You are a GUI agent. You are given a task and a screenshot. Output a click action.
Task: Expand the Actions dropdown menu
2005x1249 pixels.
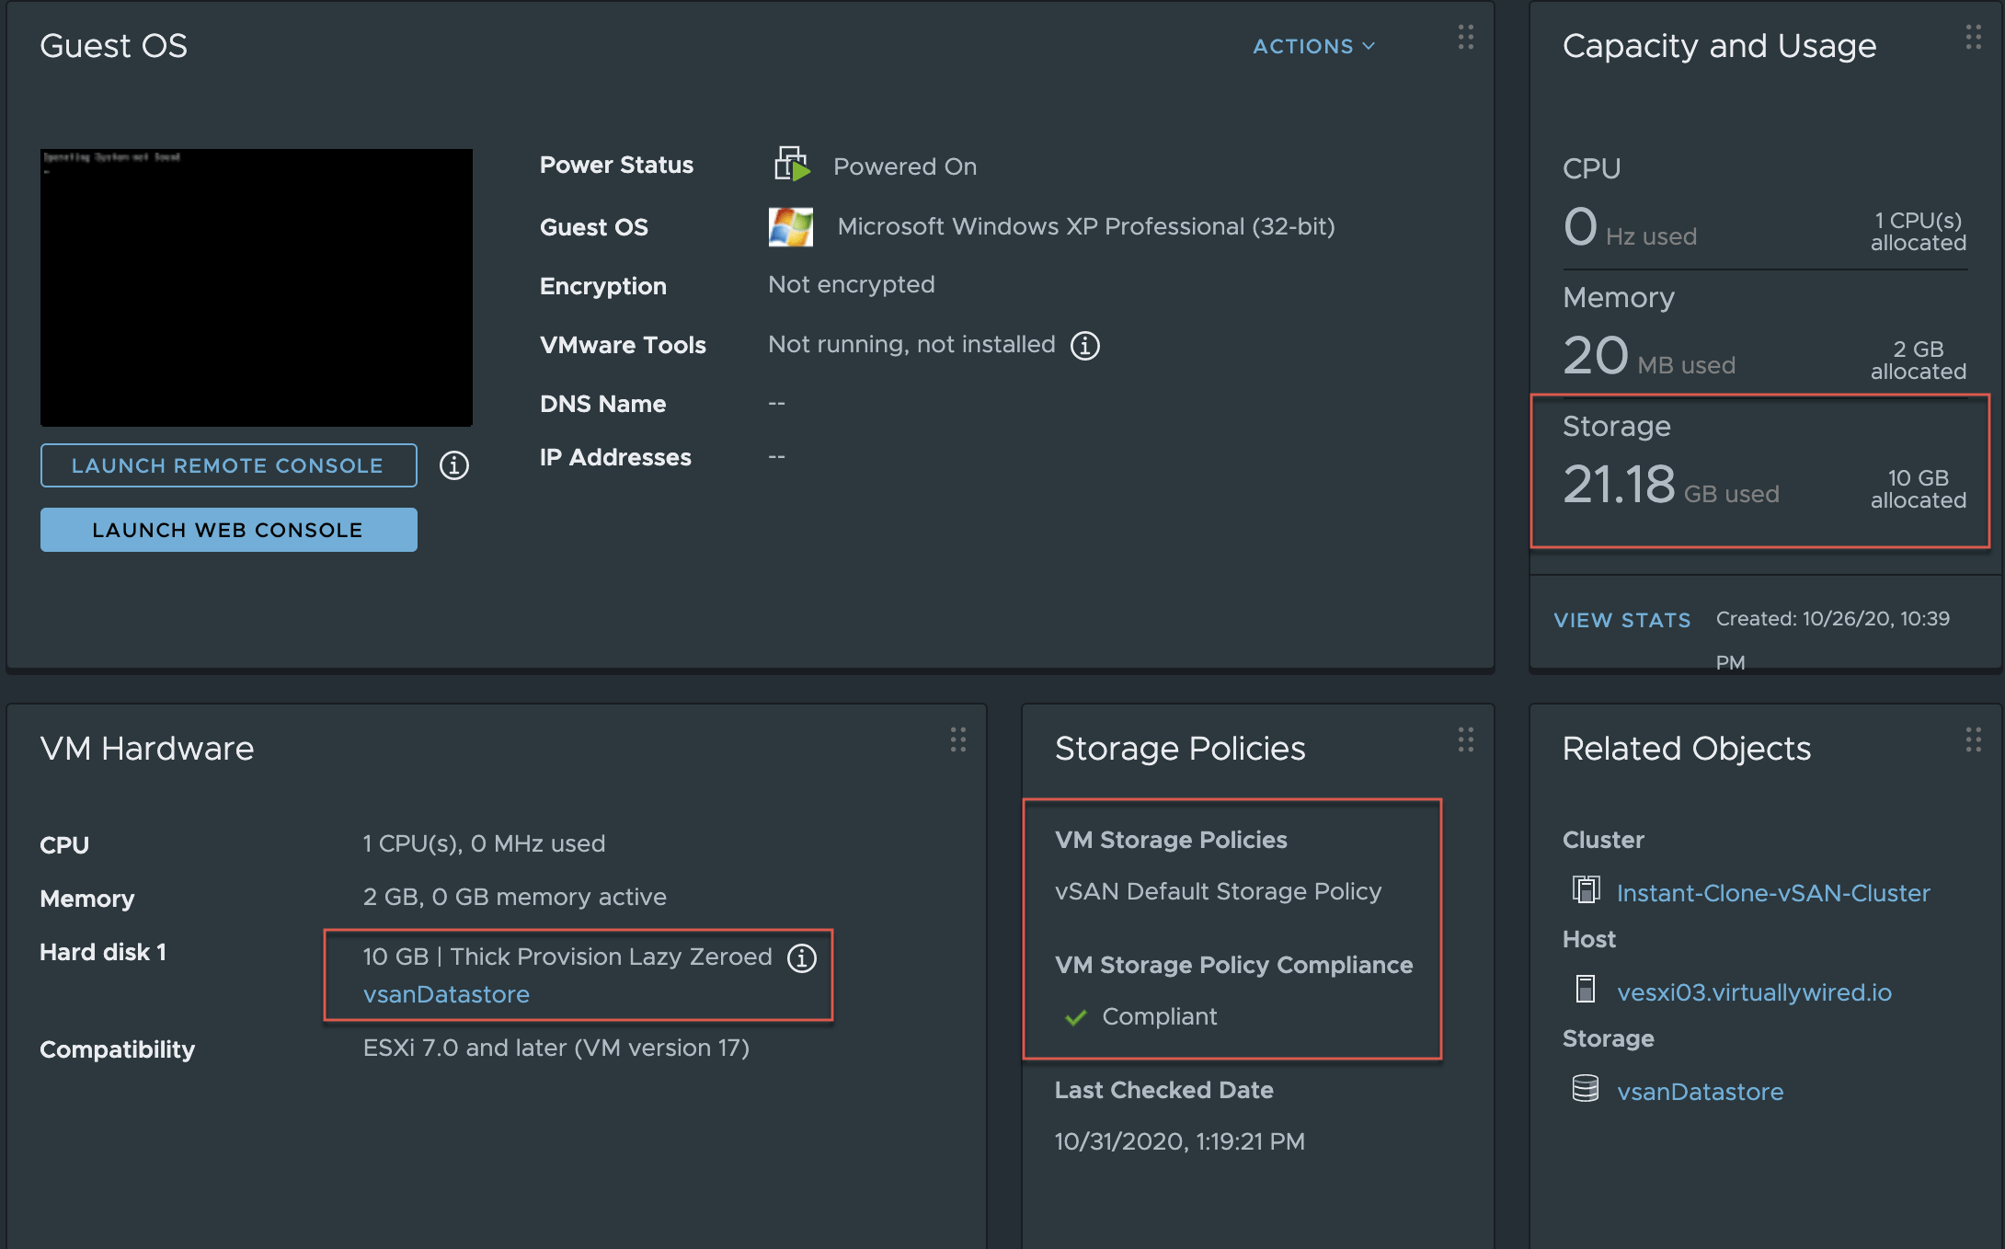pyautogui.click(x=1313, y=46)
